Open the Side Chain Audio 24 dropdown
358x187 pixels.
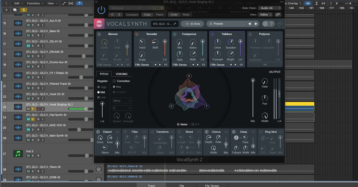[270, 8]
